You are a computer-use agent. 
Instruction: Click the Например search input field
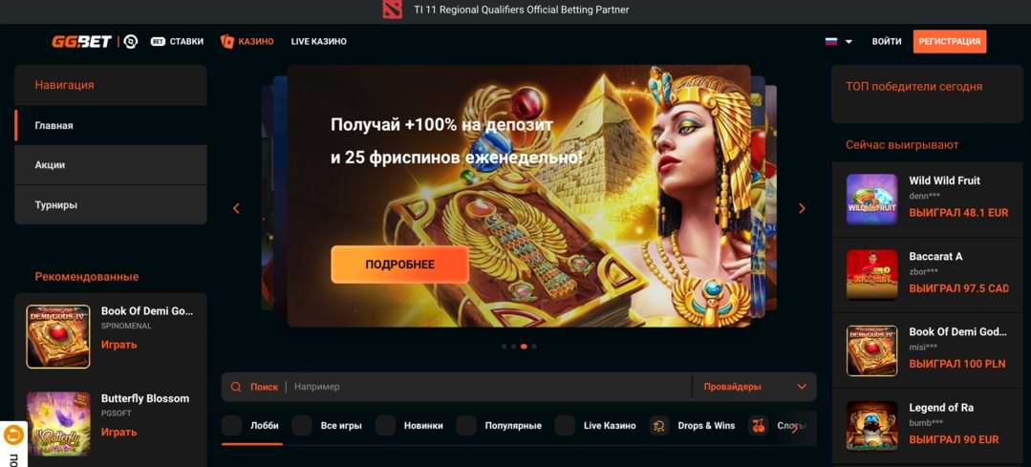[x=490, y=387]
